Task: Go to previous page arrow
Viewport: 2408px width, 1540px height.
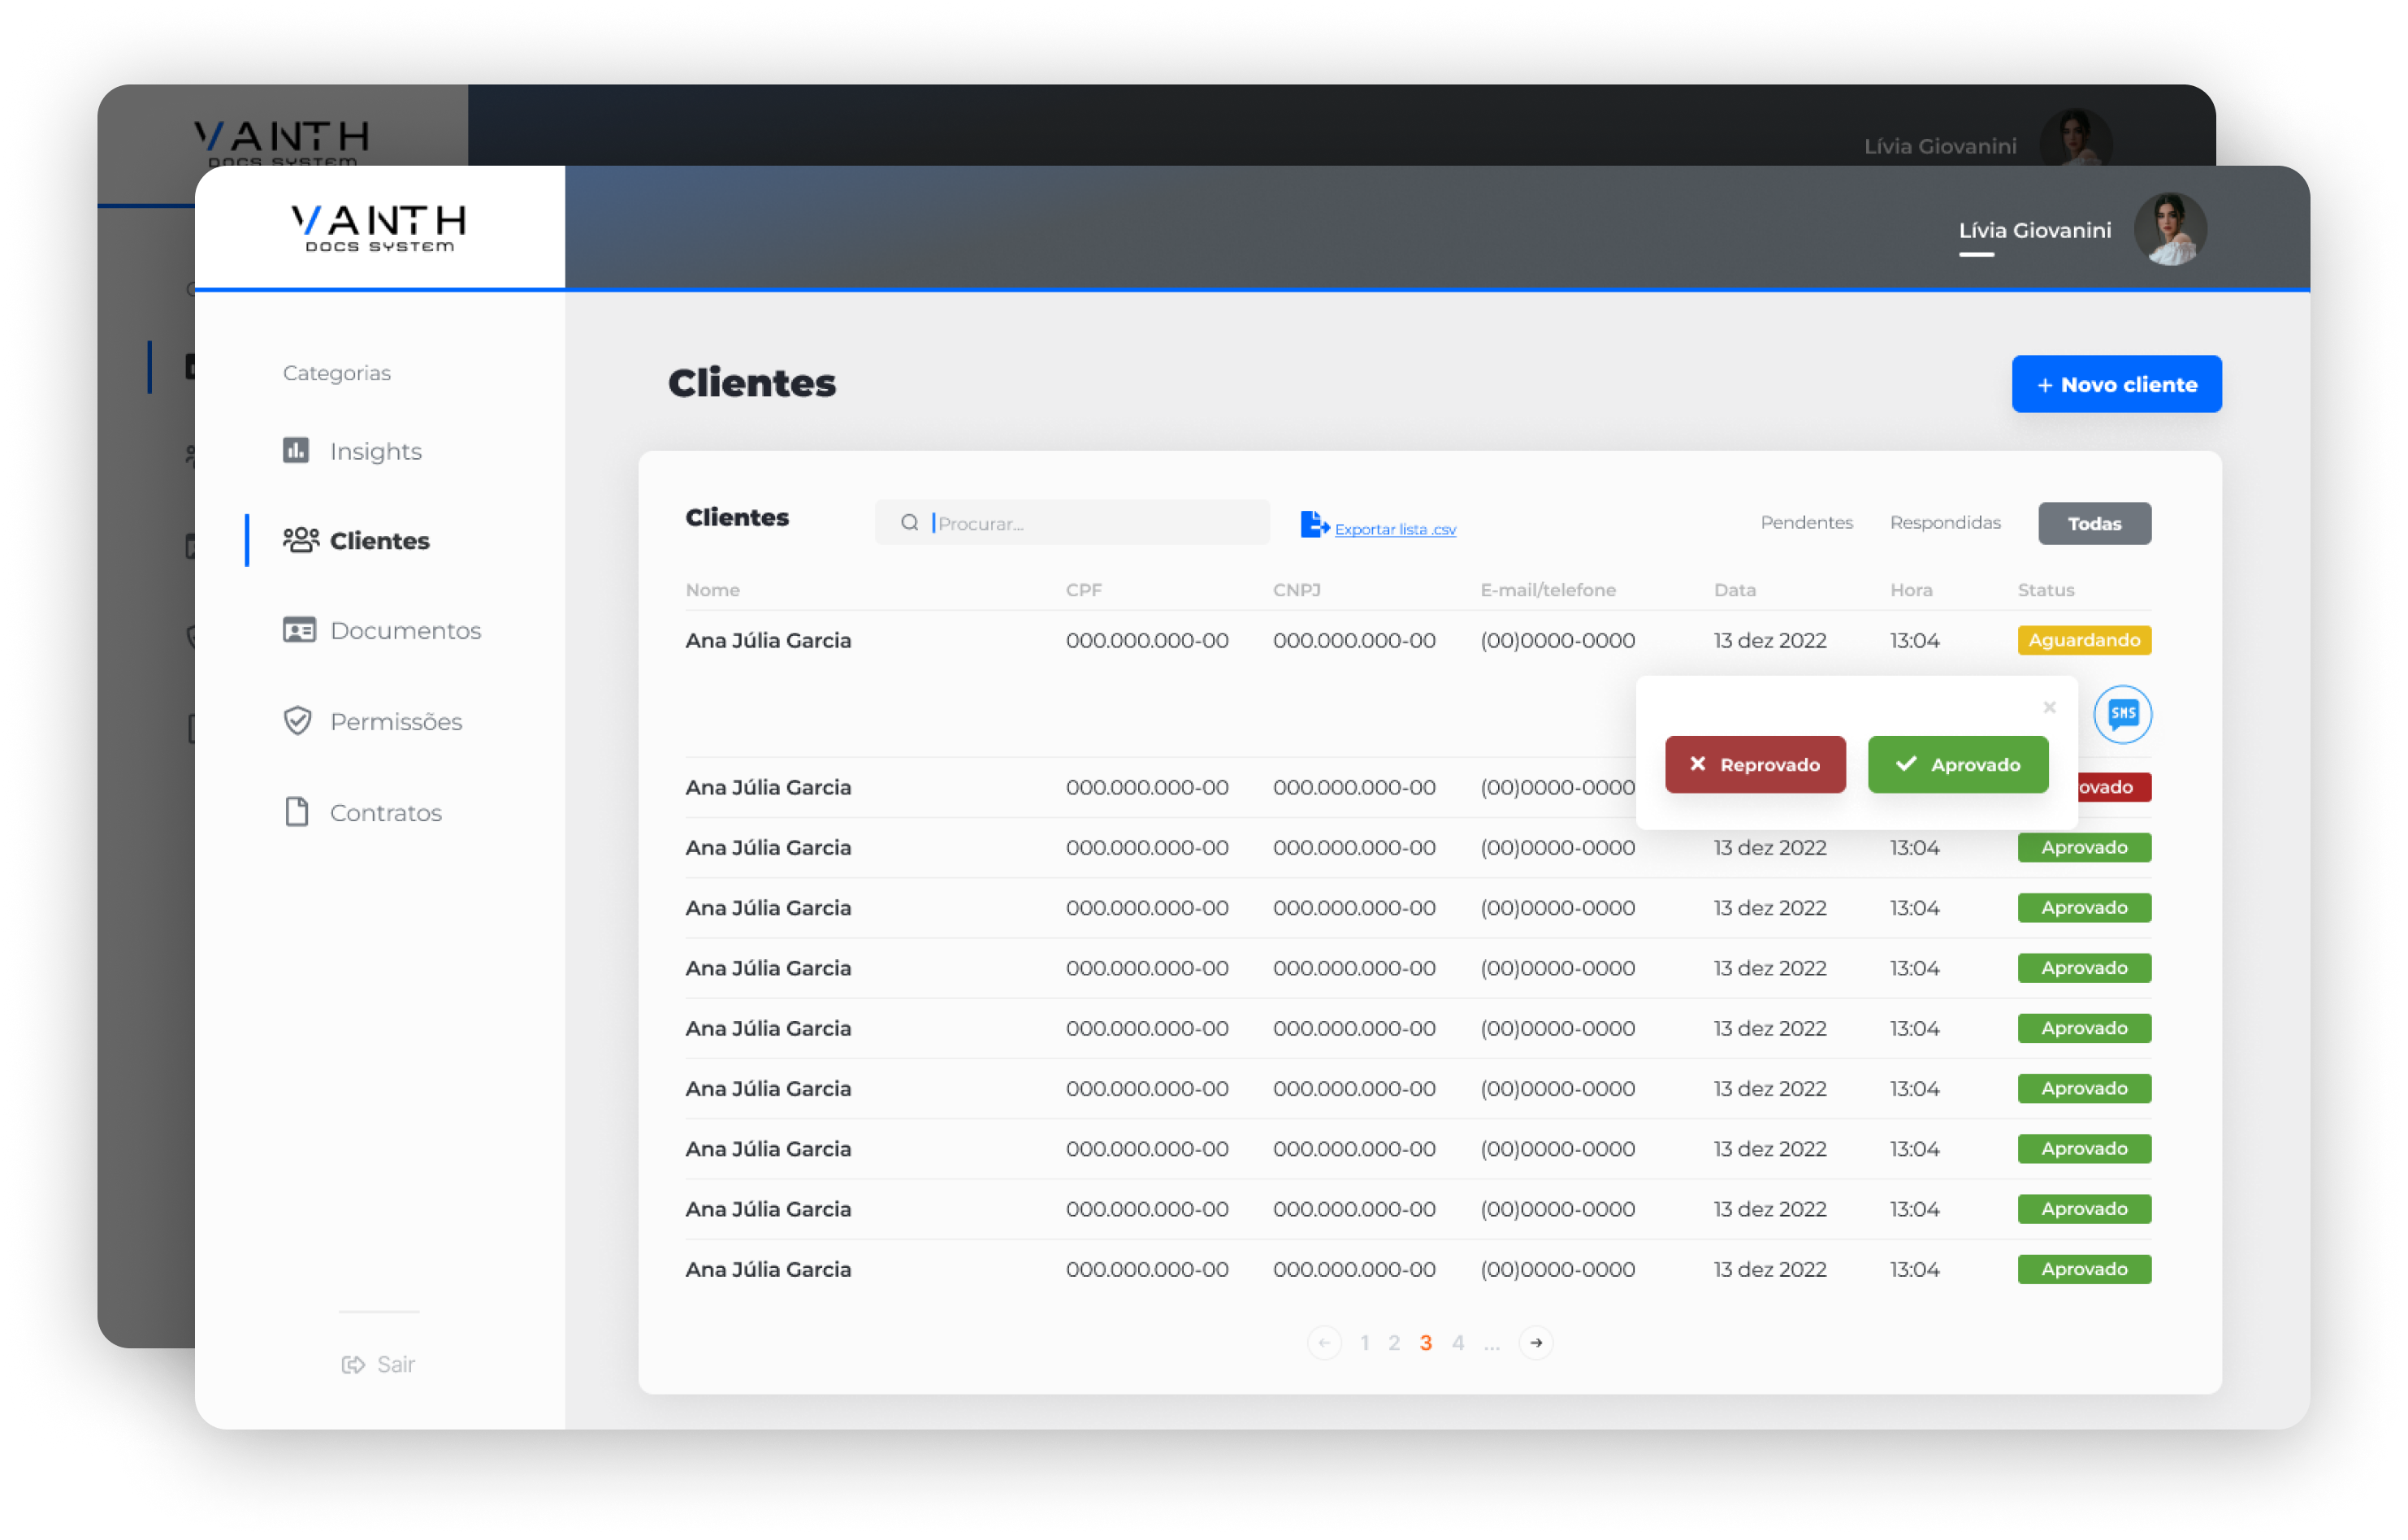Action: tap(1324, 1343)
